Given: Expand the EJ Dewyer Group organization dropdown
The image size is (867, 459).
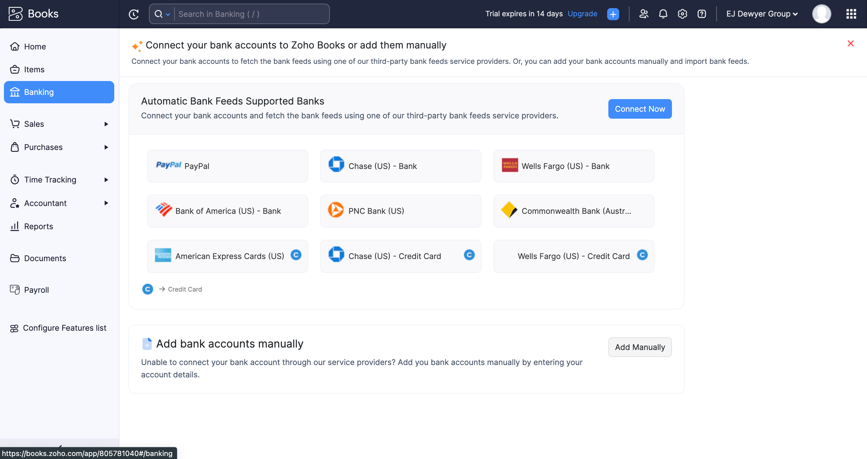Looking at the screenshot, I should [762, 14].
